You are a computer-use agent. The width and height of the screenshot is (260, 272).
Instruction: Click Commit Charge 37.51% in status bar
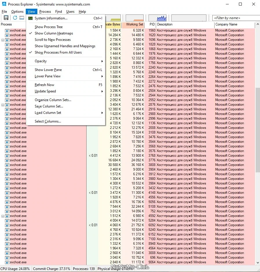[52, 269]
